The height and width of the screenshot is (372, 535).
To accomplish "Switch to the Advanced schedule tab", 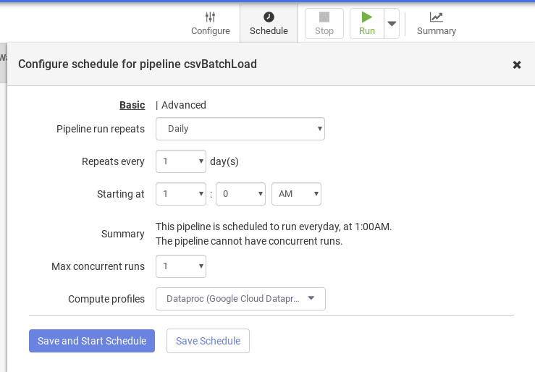I will (x=184, y=105).
